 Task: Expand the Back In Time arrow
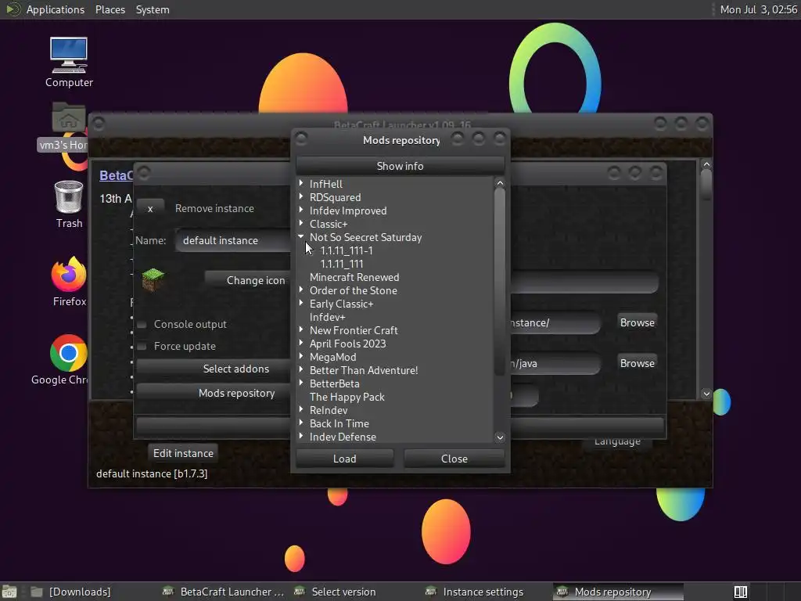[301, 423]
